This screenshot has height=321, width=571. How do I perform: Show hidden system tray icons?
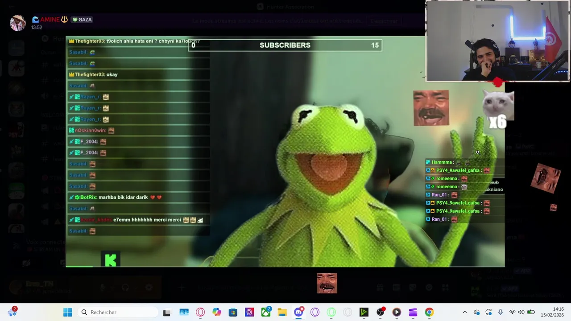464,312
